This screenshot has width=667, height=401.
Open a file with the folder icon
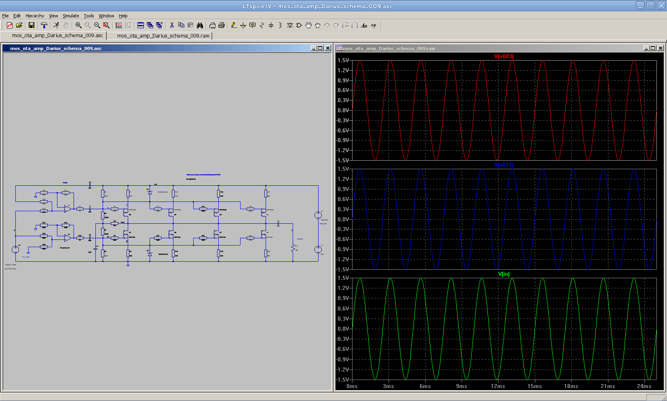[x=19, y=25]
